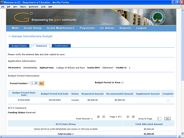Click the Jump to Page input field

pos(159,118)
